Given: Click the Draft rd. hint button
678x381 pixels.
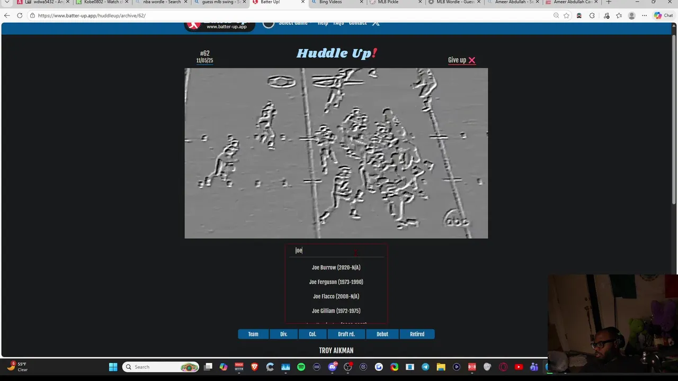Looking at the screenshot, I should (x=346, y=334).
